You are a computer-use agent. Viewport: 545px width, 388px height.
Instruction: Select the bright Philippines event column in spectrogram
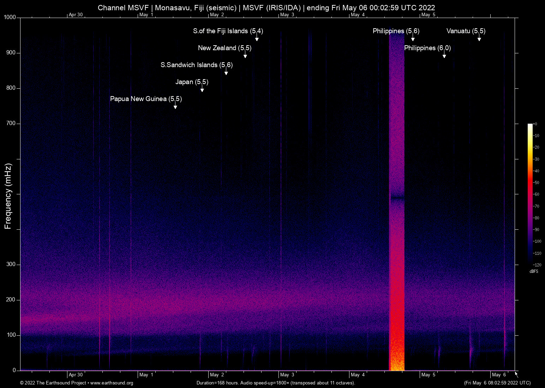coord(397,247)
